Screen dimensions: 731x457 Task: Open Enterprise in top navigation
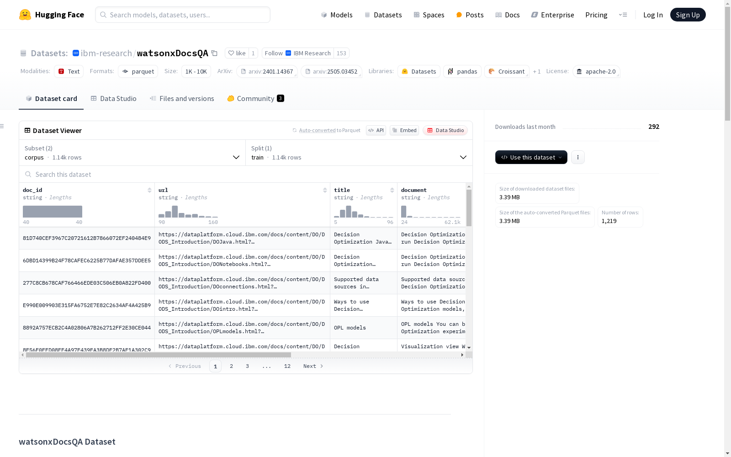[x=552, y=15]
